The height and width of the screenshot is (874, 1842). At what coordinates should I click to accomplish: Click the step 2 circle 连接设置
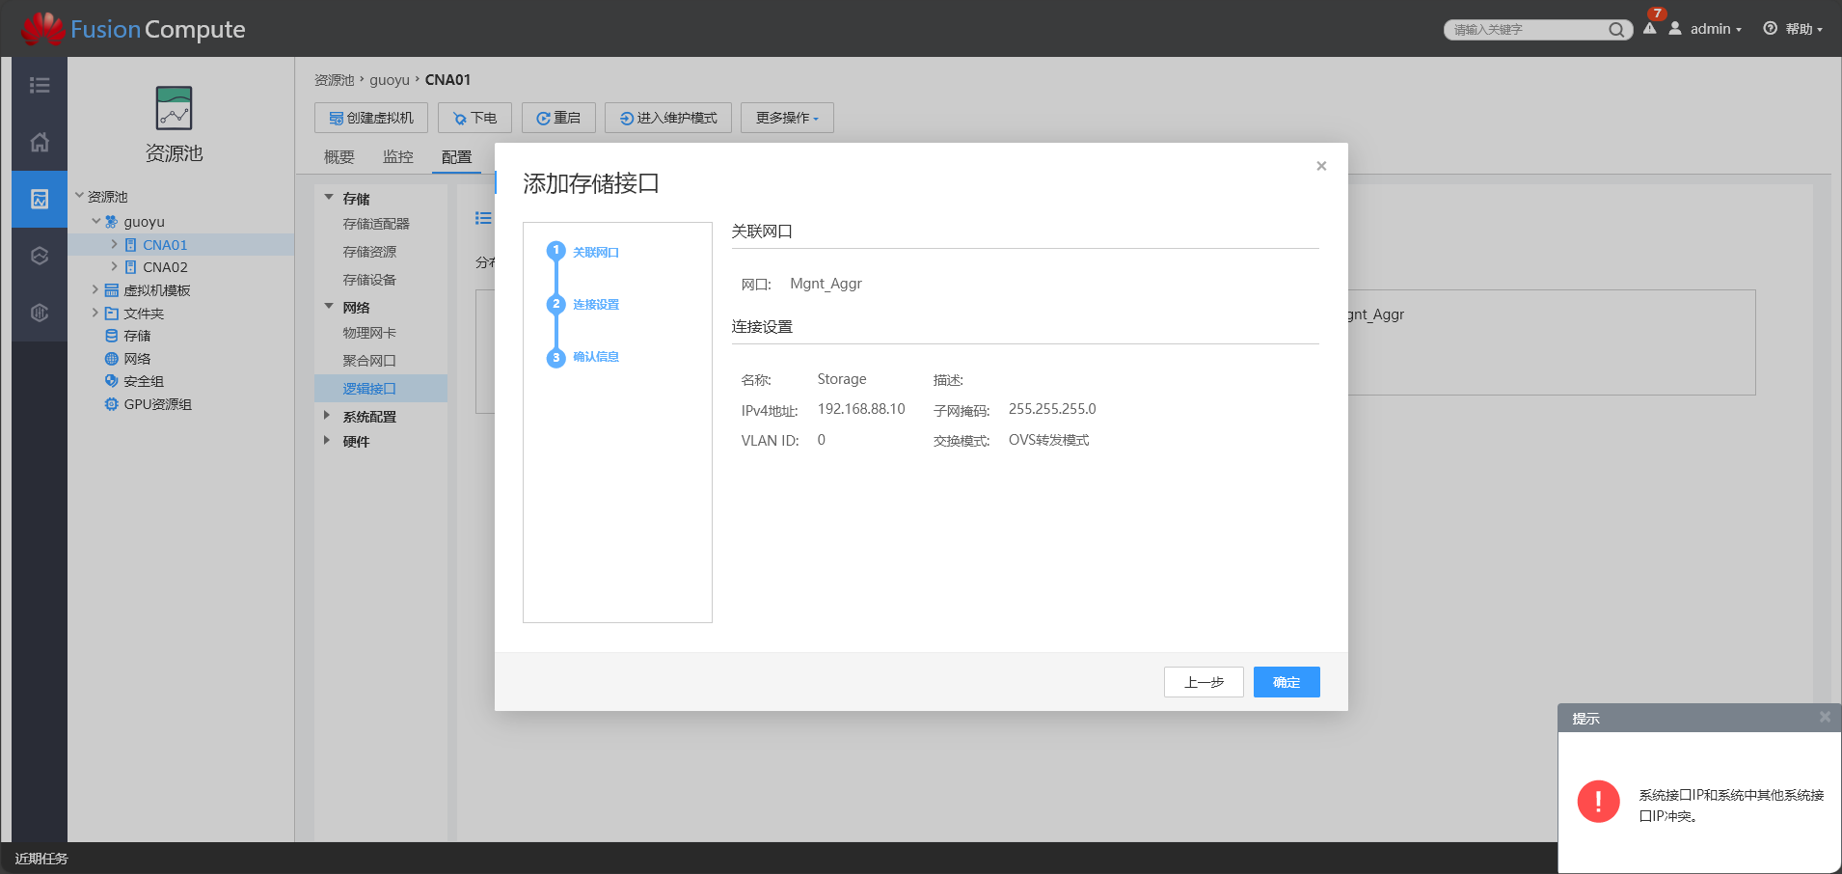pos(555,304)
